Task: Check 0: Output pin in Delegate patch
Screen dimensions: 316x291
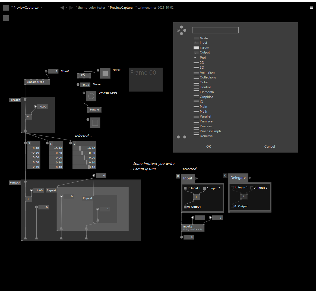Action: tap(232, 206)
